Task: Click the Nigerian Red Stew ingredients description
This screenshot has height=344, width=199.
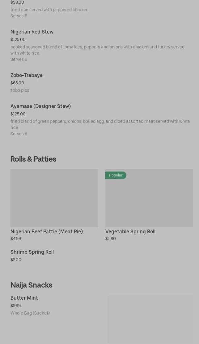Action: (97, 50)
